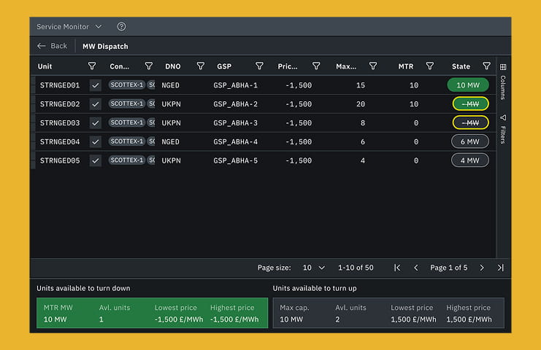Open the filter for MTR column
The image size is (541, 350).
430,66
